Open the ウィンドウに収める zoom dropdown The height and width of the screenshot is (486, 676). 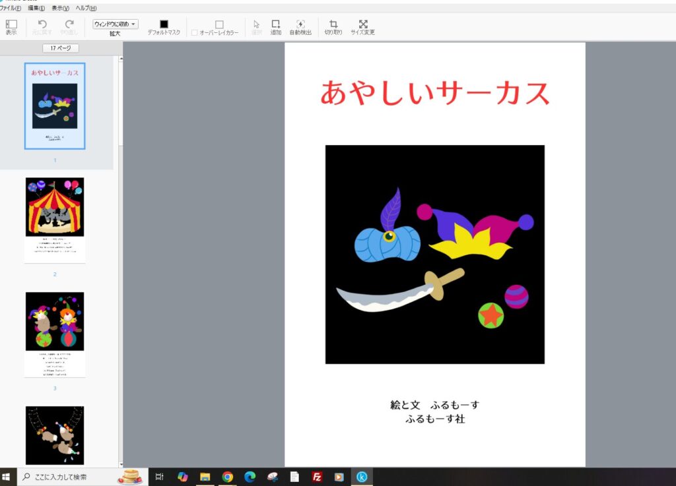(x=115, y=24)
